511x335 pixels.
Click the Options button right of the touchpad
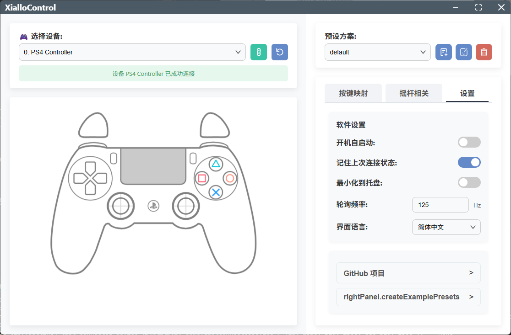point(193,159)
